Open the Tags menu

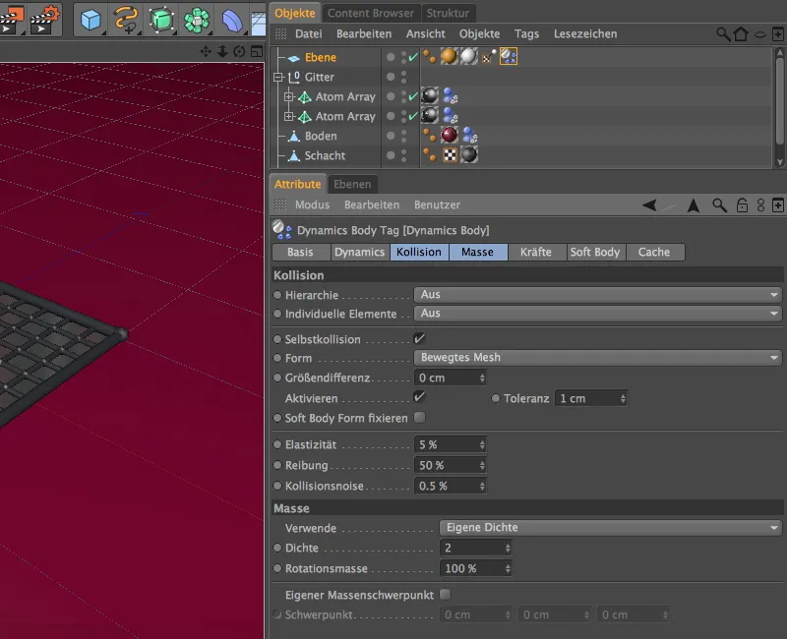pos(526,34)
